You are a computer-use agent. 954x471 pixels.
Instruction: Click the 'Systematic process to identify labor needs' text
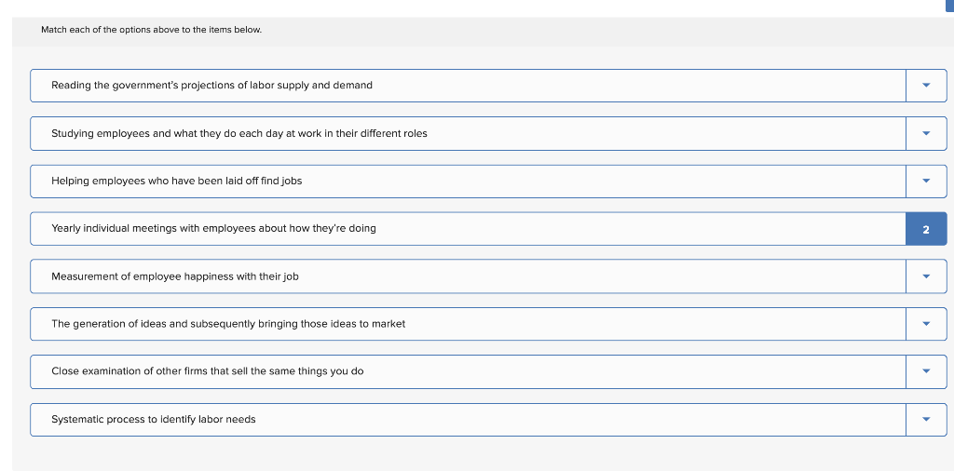click(x=153, y=419)
